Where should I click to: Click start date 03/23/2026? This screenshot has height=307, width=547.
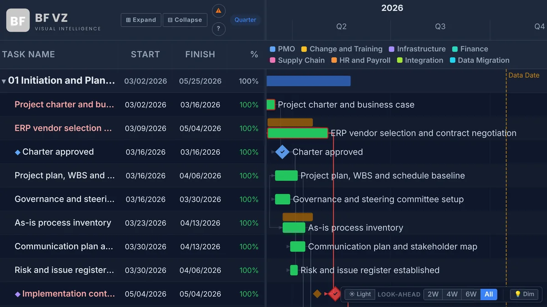(x=145, y=223)
